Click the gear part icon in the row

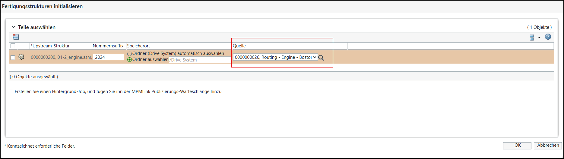(21, 57)
